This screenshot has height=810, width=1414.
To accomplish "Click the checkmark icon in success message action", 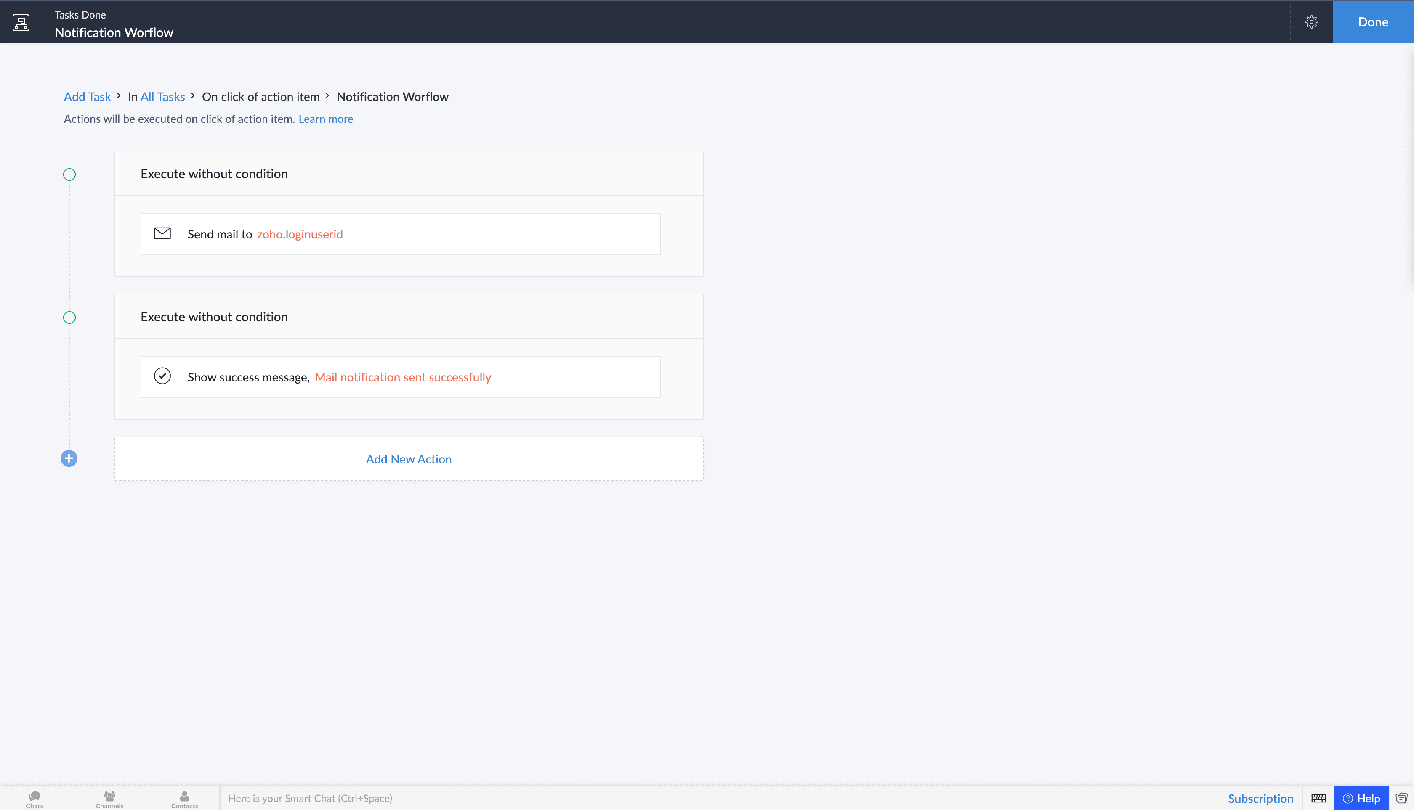I will click(162, 377).
